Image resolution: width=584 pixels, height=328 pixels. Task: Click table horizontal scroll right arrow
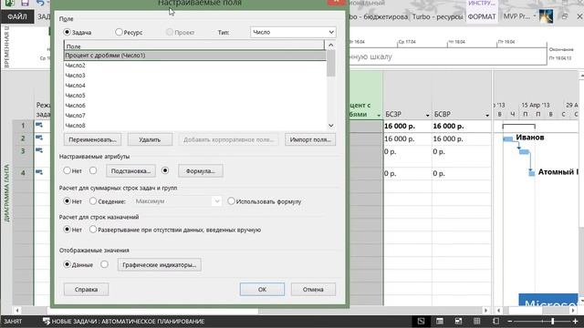click(x=485, y=310)
